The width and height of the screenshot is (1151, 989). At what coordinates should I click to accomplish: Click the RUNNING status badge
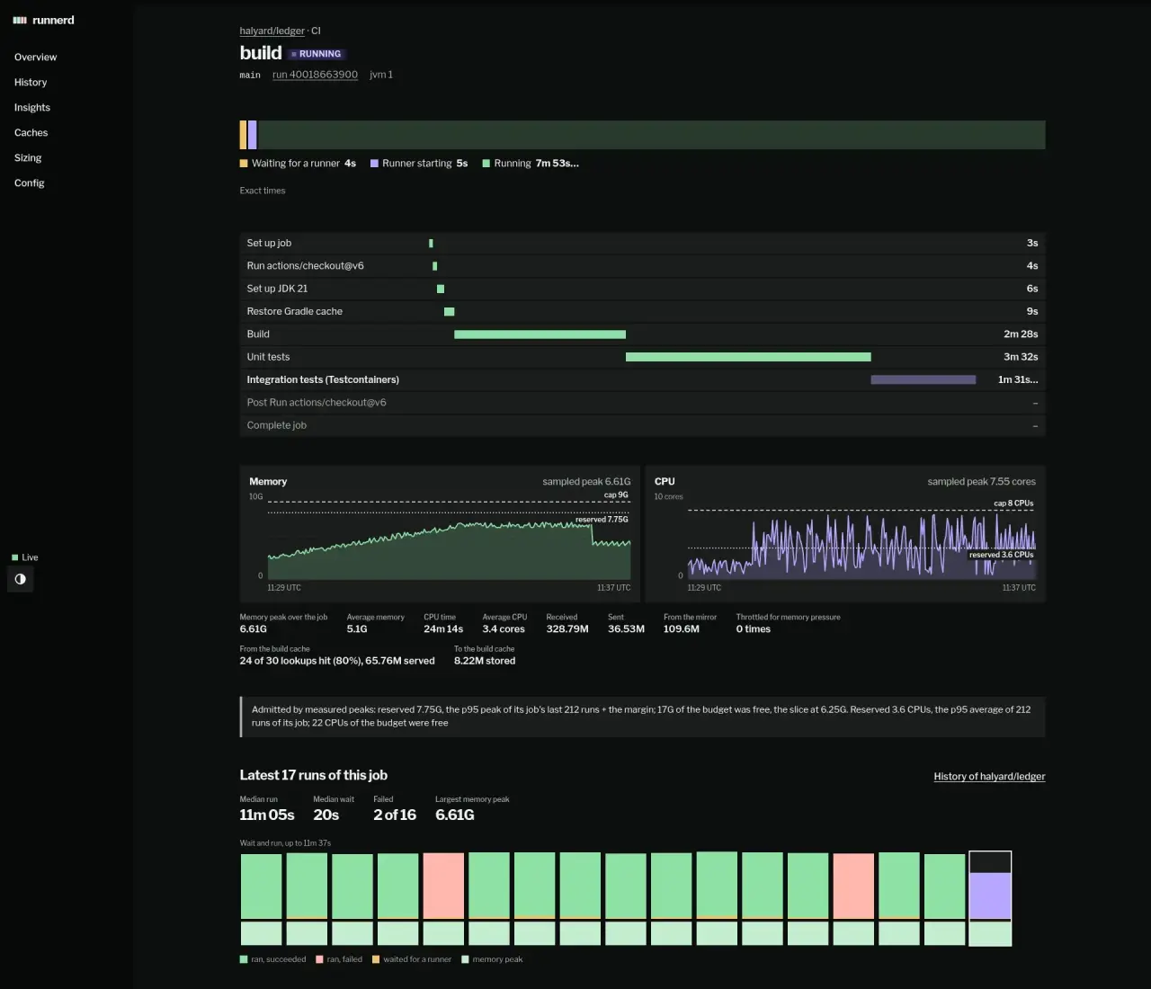[x=317, y=54]
